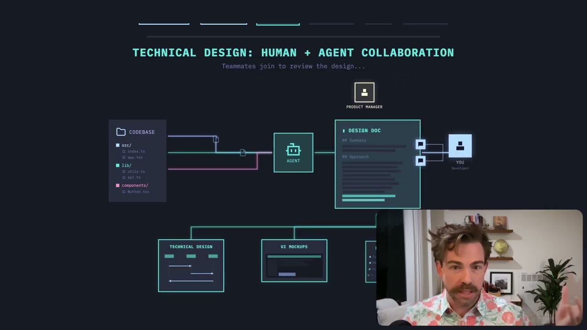Screen dimensions: 587x330
Task: Click the teal square marker beside lib/
Action: (x=118, y=165)
